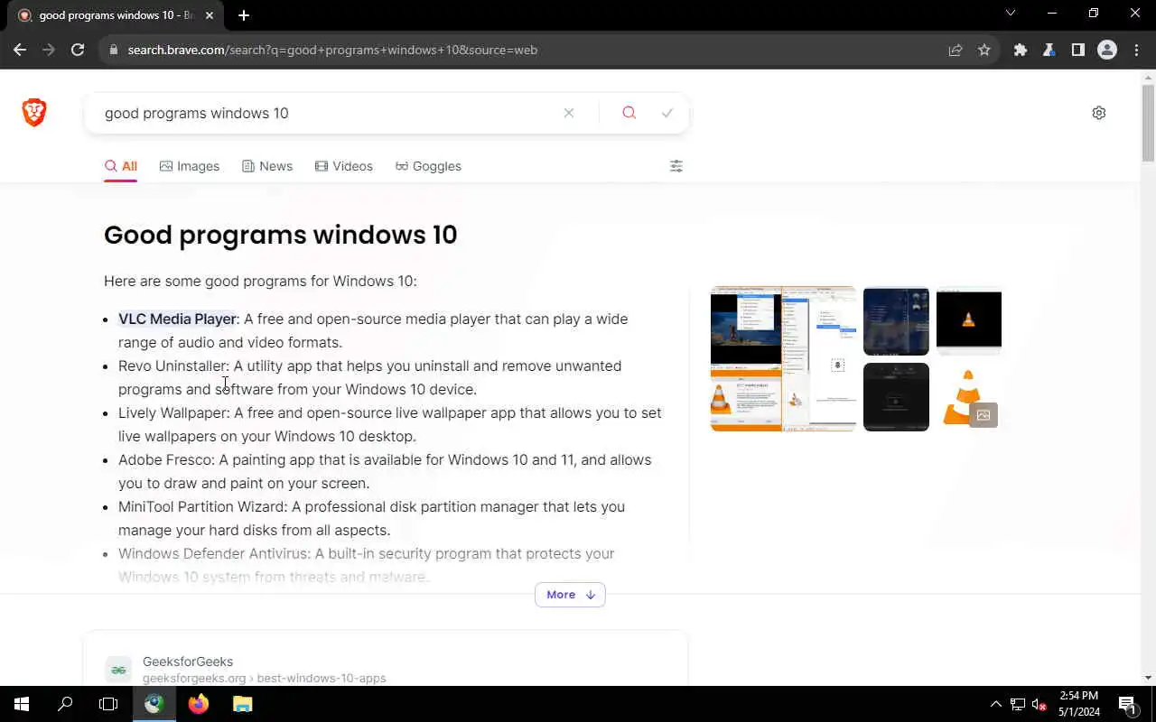Click the address bar URL

click(332, 50)
